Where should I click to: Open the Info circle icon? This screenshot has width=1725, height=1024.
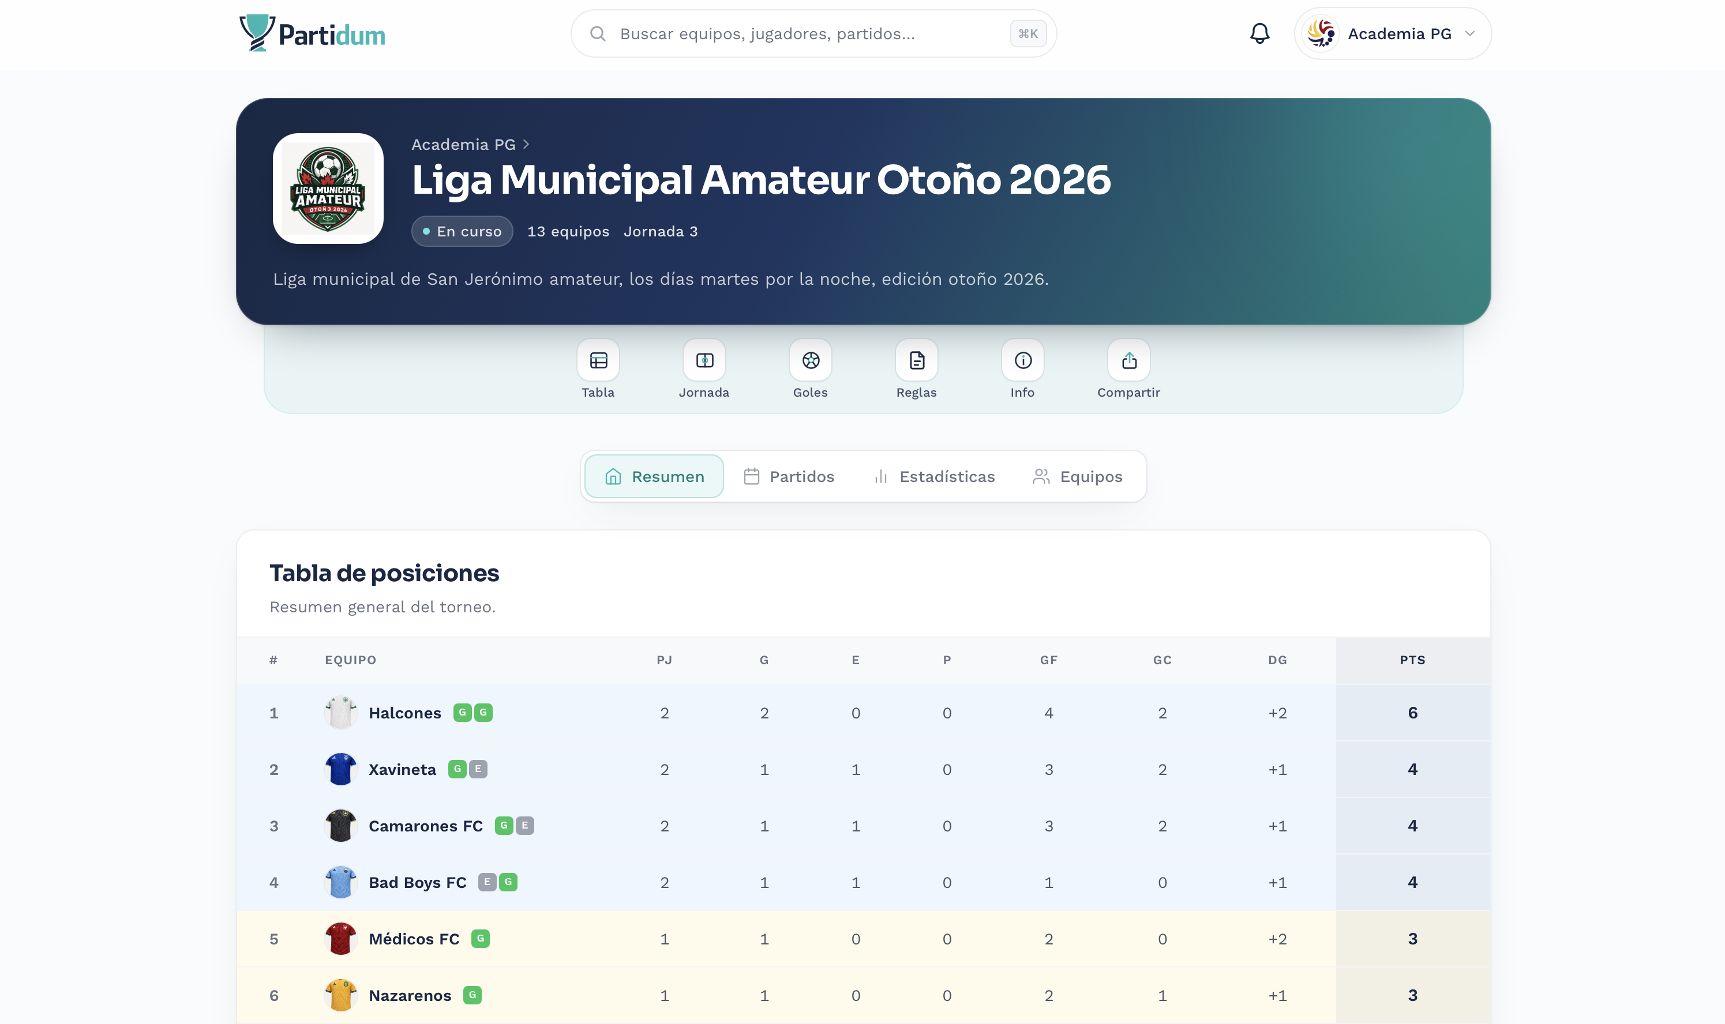[x=1023, y=360]
